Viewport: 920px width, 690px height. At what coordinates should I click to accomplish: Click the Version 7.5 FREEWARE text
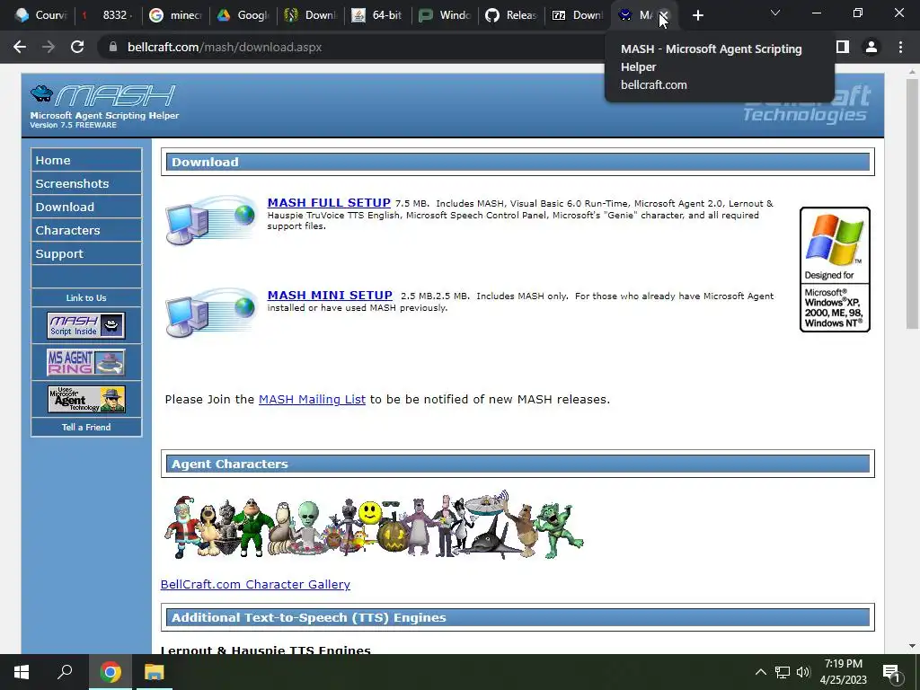(x=74, y=125)
